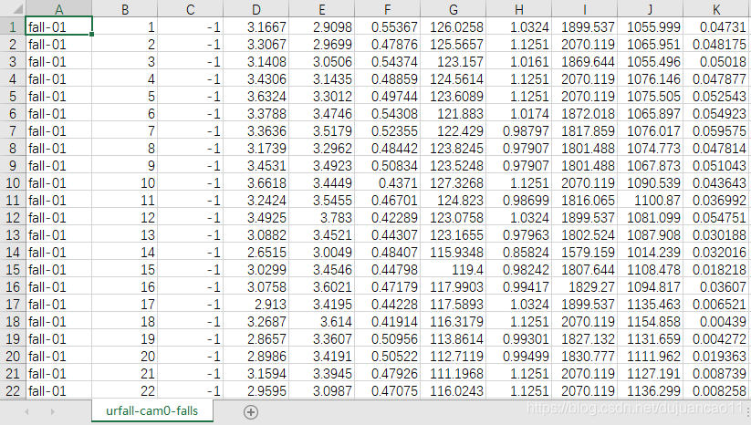Click cell with value 0.008258

click(716, 391)
